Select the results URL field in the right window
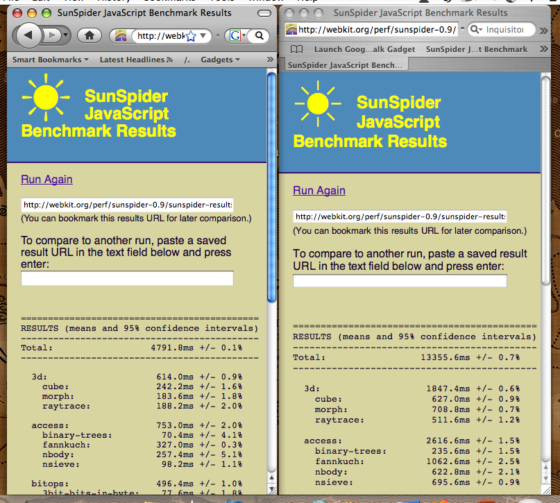The height and width of the screenshot is (503, 560). (400, 216)
